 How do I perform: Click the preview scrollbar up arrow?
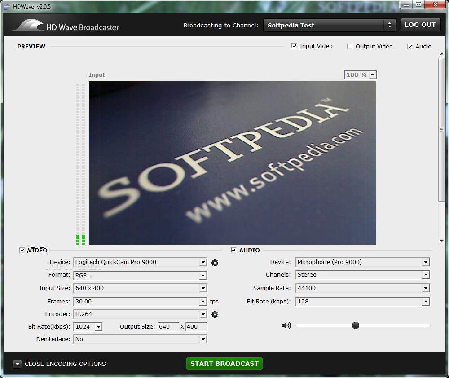[441, 53]
